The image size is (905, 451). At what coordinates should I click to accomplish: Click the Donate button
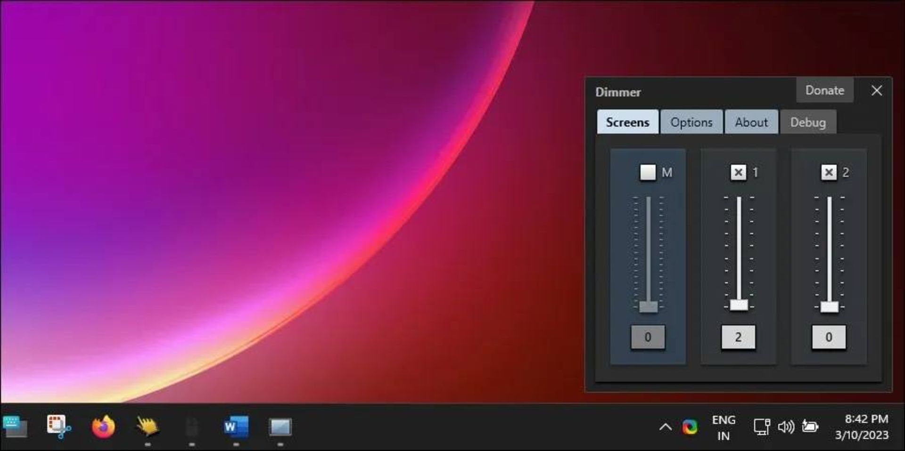(x=824, y=90)
